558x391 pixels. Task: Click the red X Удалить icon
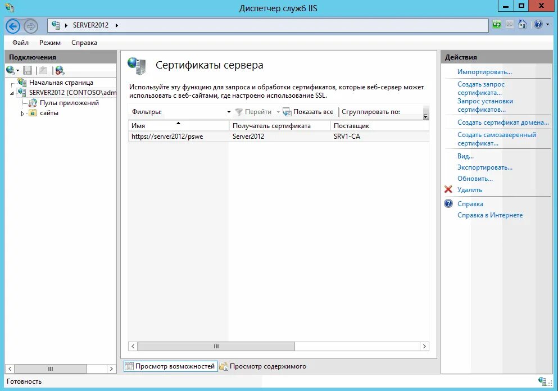click(448, 190)
